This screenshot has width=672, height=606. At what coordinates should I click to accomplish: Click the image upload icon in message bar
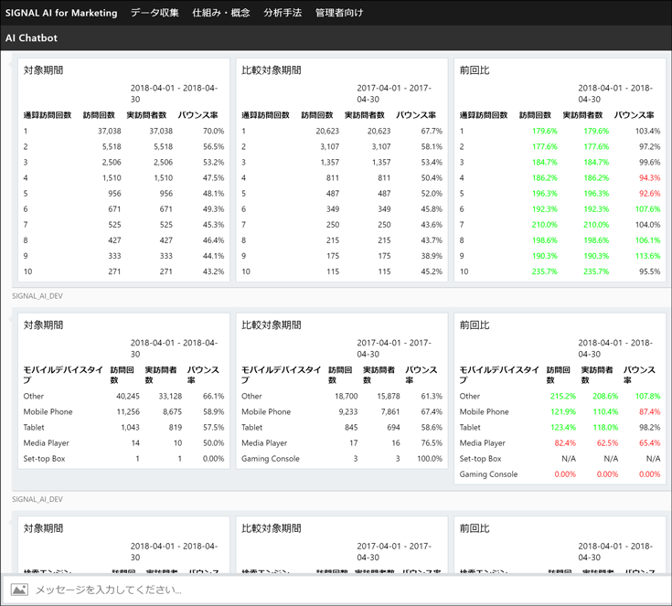[18, 590]
